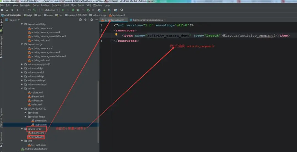Viewport: 297px width, 152px height.
Task: Click the yellow lightbulb intention icon
Action: 116,34
